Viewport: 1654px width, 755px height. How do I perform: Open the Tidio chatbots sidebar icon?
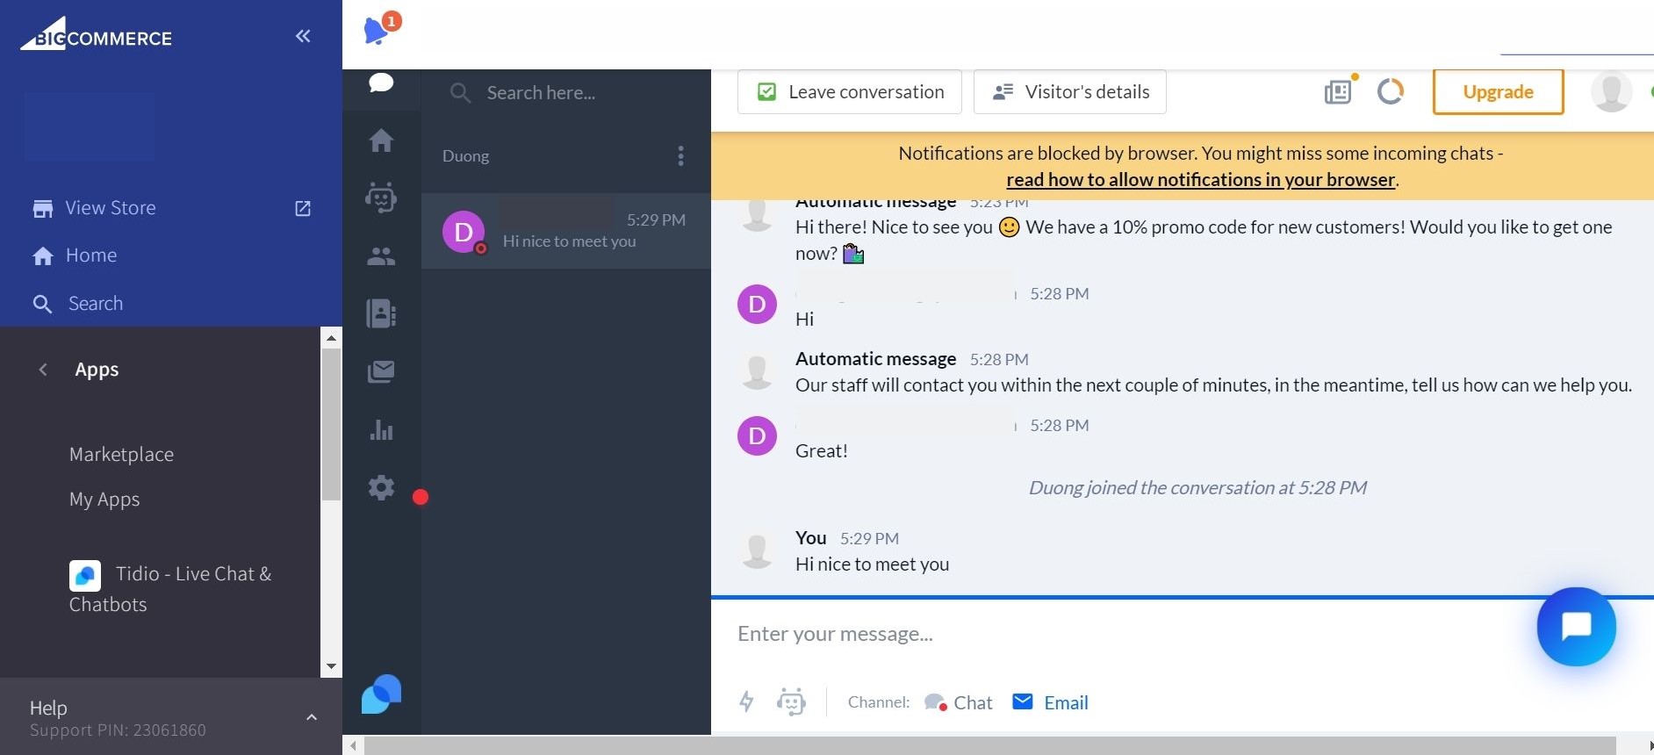(381, 198)
